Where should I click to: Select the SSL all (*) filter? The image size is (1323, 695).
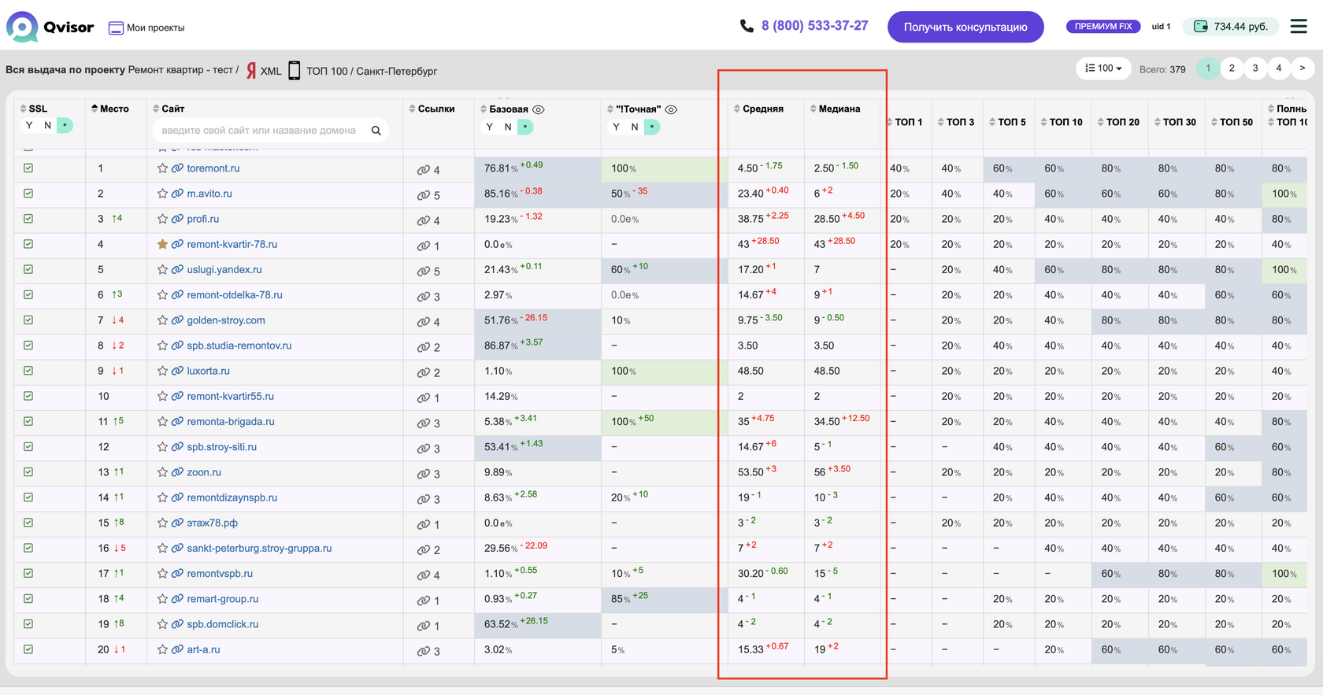65,125
